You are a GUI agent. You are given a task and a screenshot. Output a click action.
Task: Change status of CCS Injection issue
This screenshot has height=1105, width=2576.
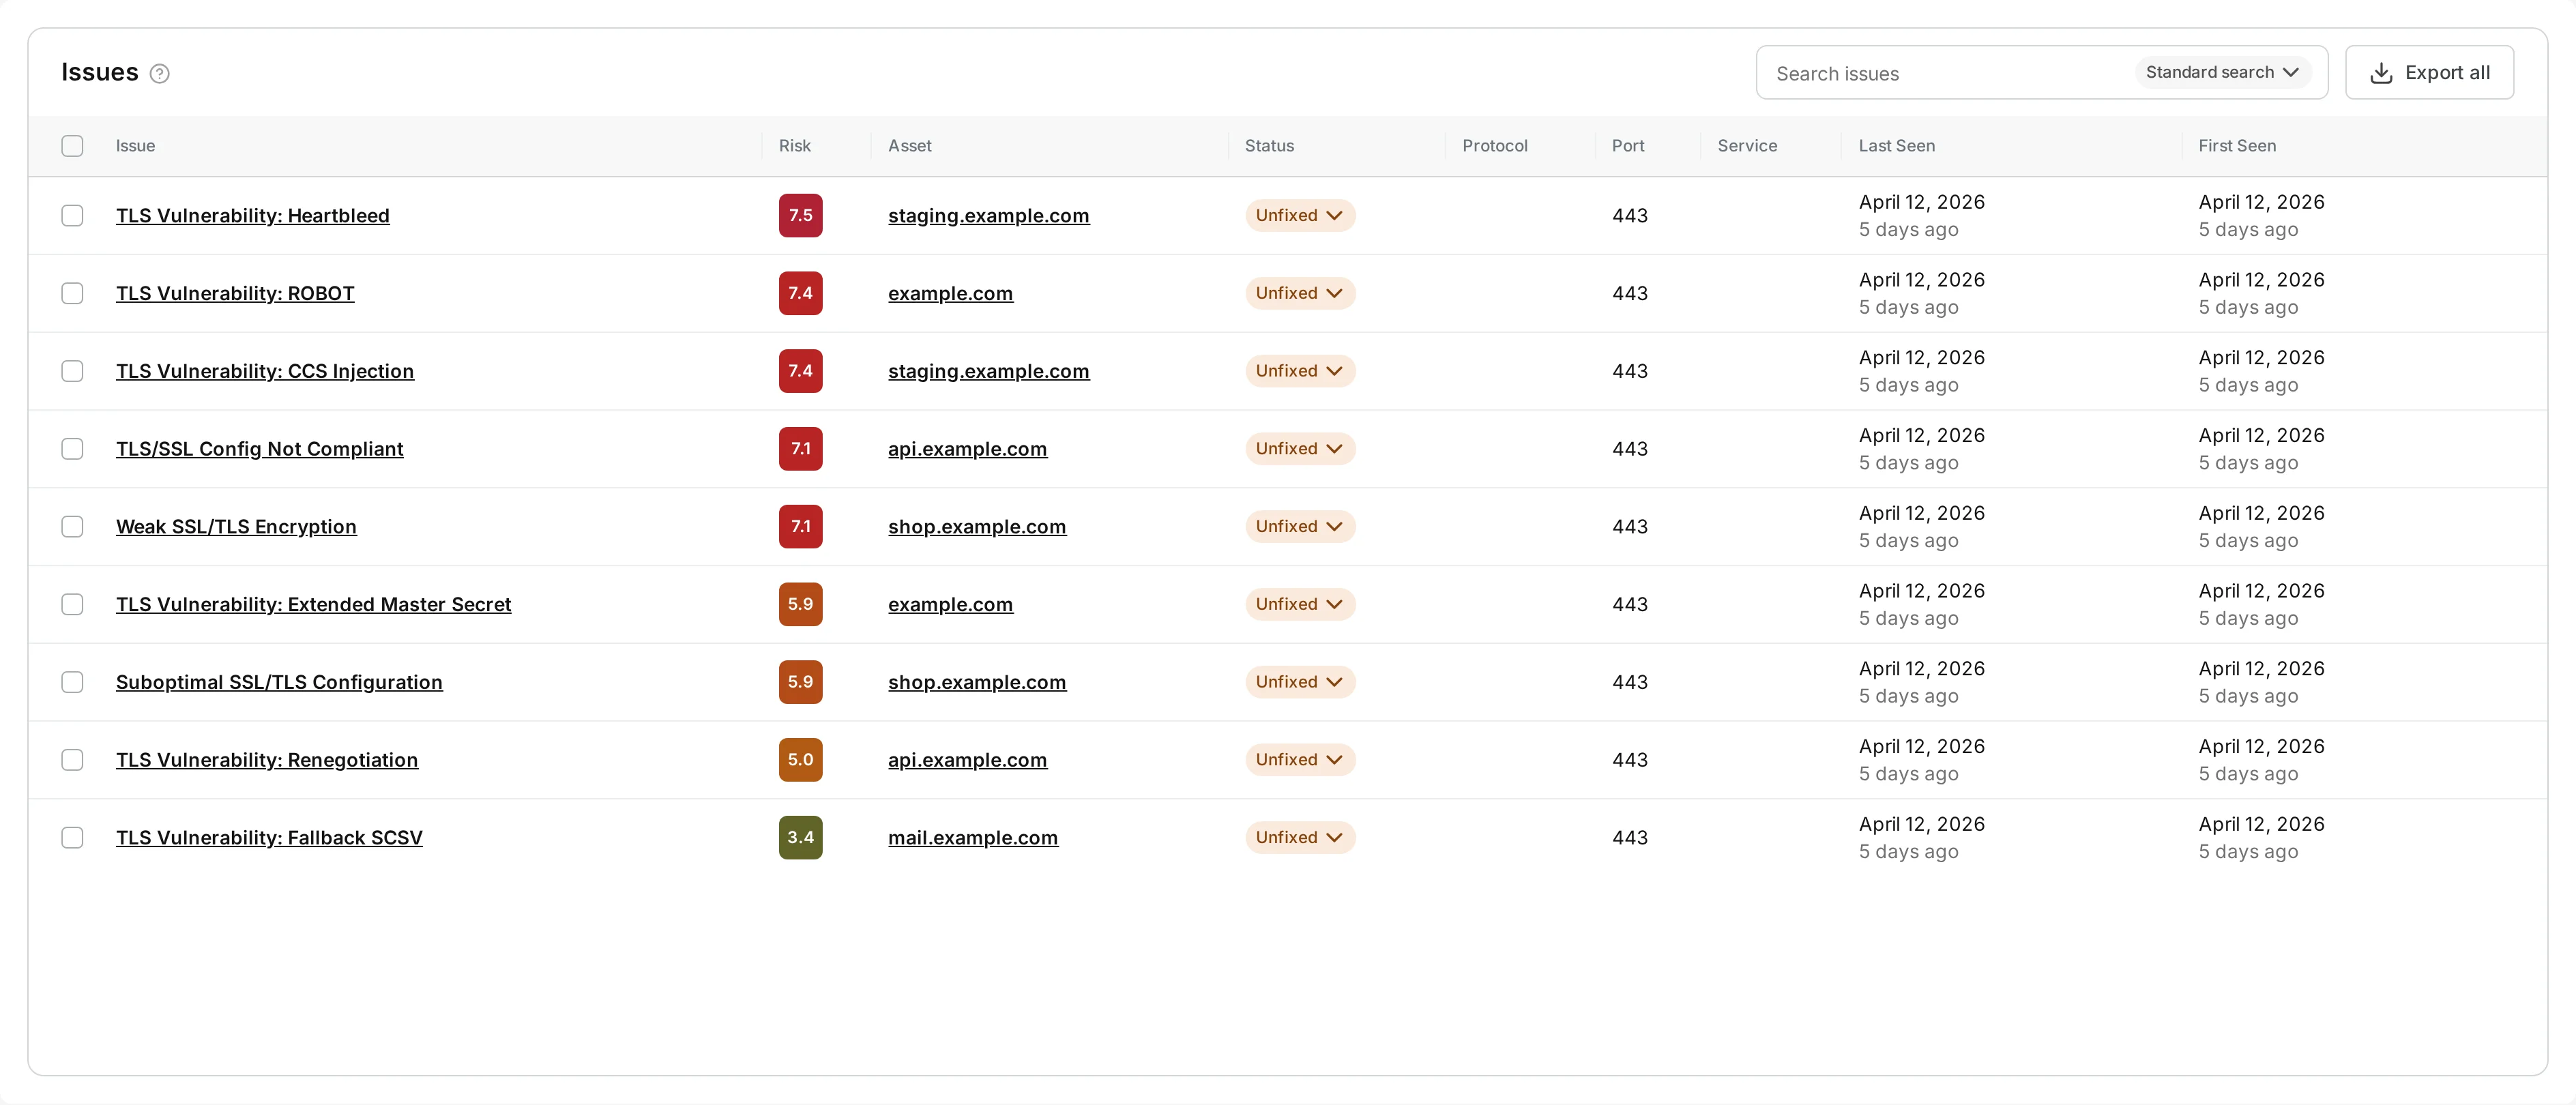point(1299,371)
